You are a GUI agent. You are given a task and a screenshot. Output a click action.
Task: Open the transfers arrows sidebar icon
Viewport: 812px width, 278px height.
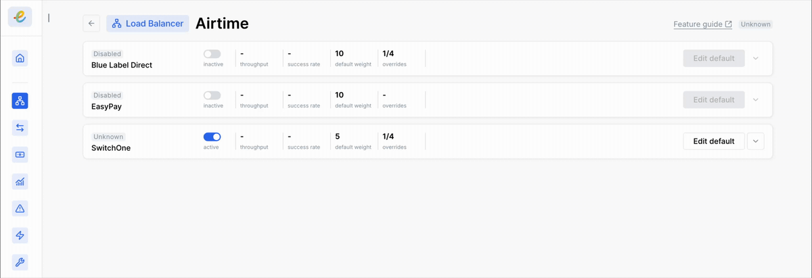pos(20,128)
